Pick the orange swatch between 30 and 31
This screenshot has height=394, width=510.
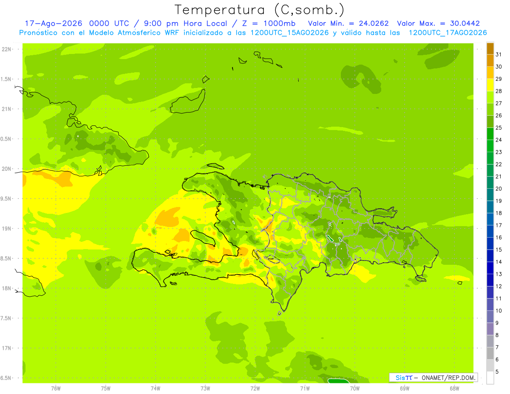[490, 60]
